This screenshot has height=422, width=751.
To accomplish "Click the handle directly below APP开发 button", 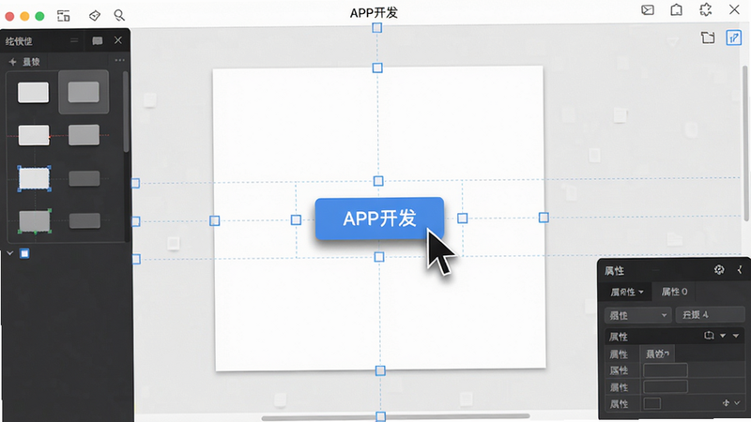I will click(379, 257).
